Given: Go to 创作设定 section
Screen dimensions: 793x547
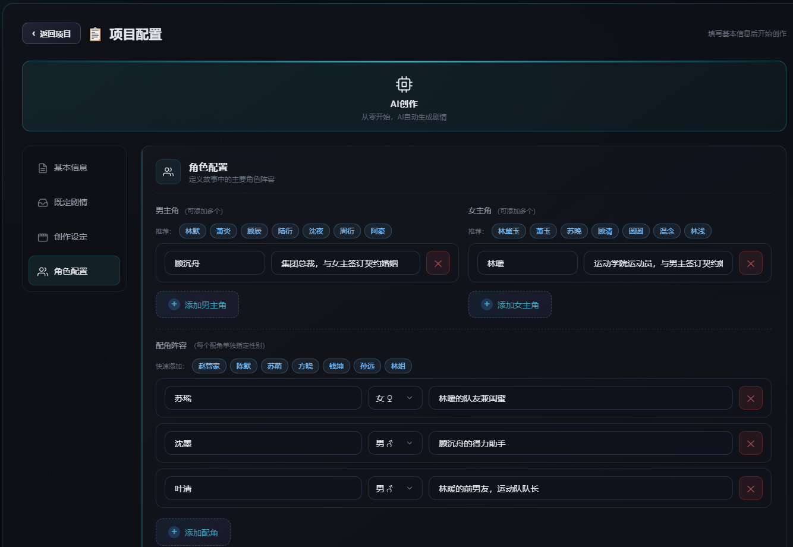Looking at the screenshot, I should tap(74, 237).
